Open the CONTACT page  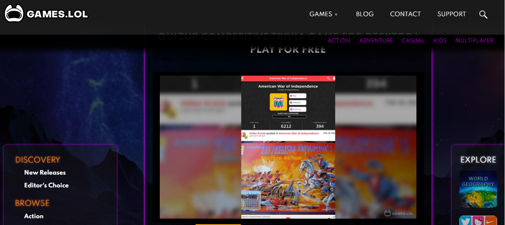406,14
